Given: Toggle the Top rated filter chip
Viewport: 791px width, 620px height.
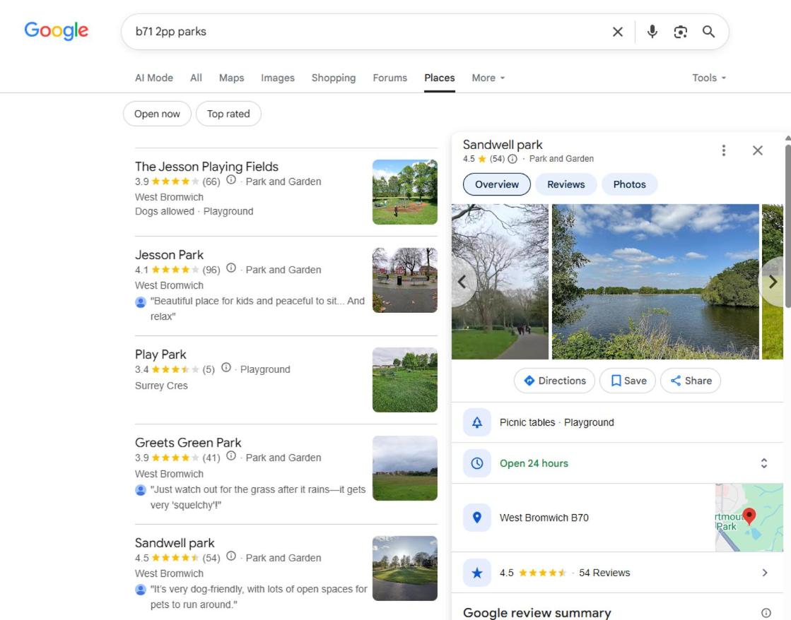Looking at the screenshot, I should coord(228,114).
